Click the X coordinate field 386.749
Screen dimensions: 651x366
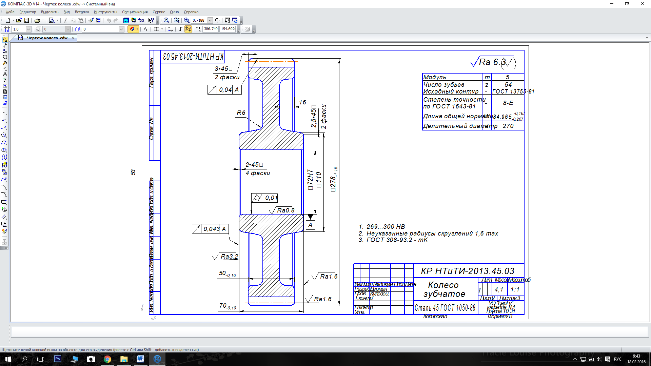coord(211,29)
